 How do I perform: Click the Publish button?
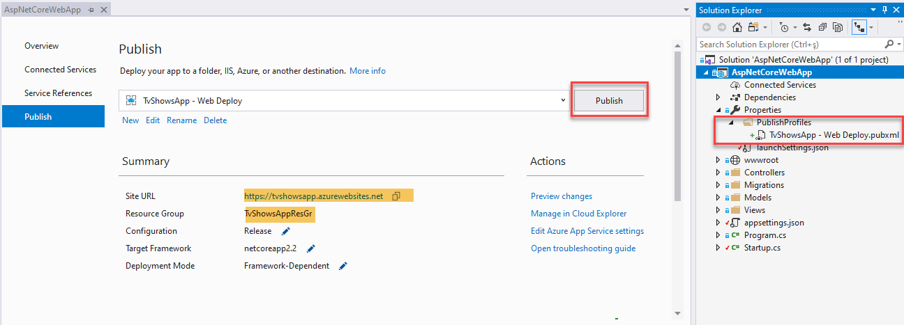pos(609,101)
